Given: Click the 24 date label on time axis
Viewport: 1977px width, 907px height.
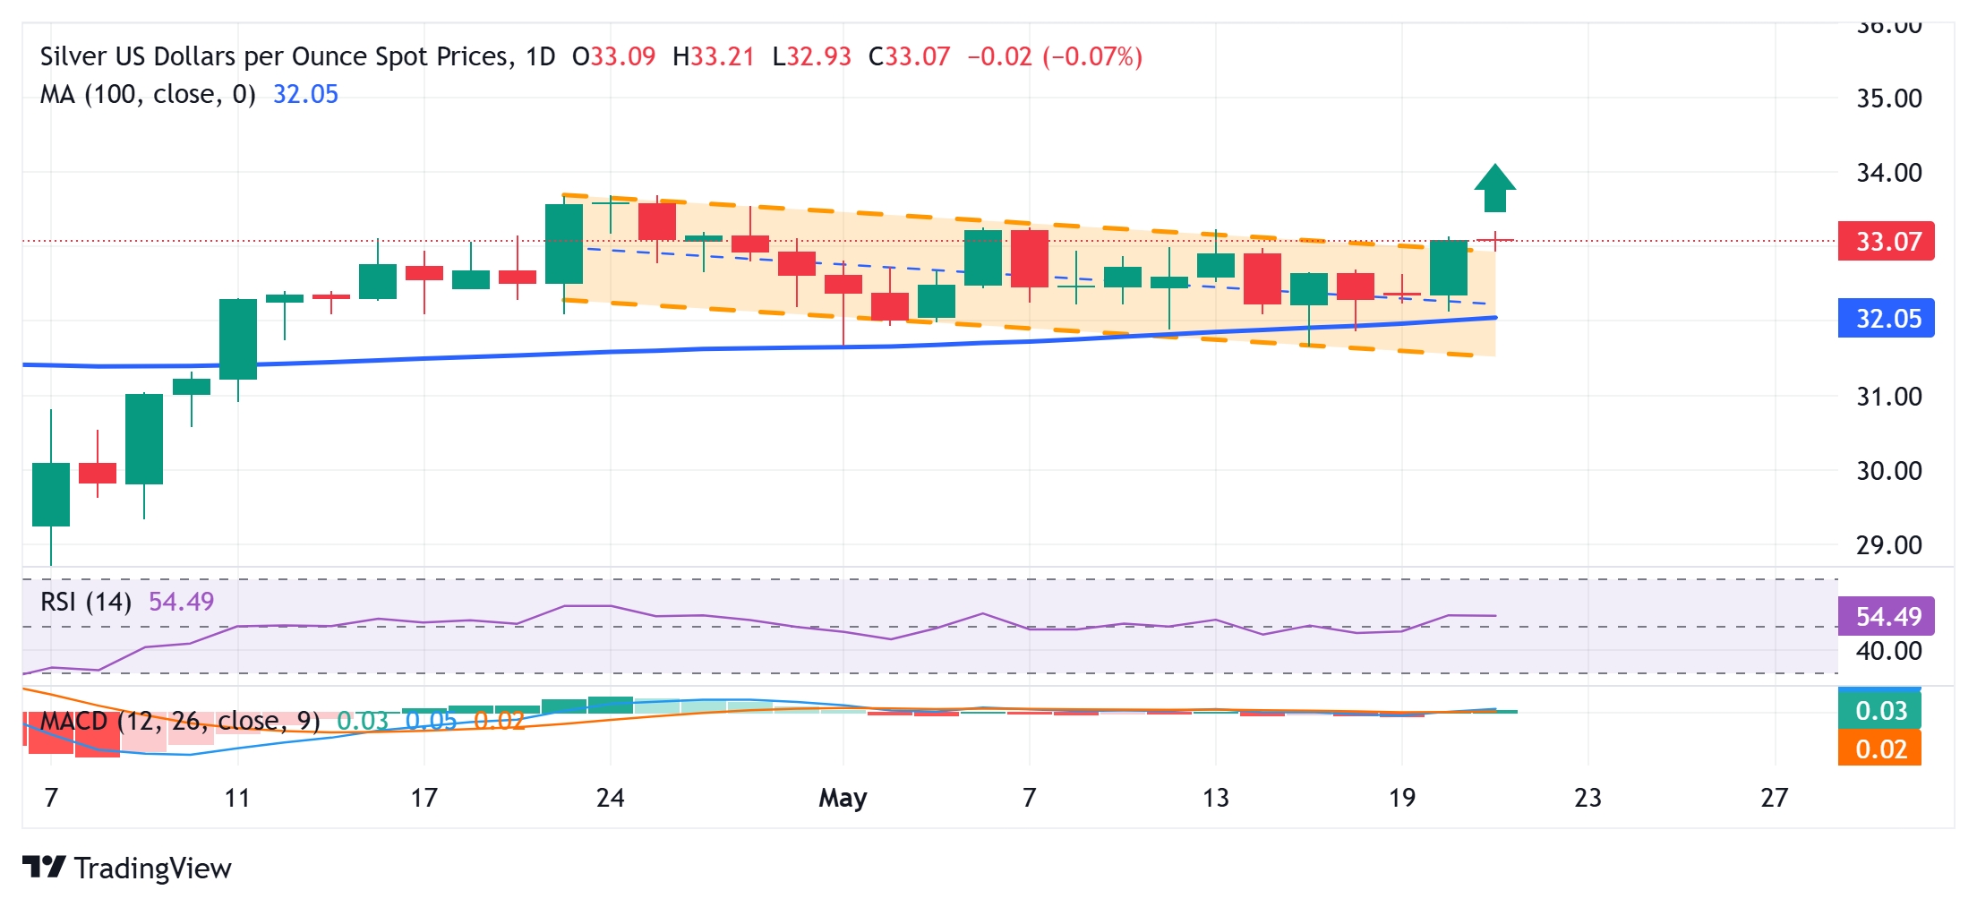Looking at the screenshot, I should pyautogui.click(x=610, y=797).
